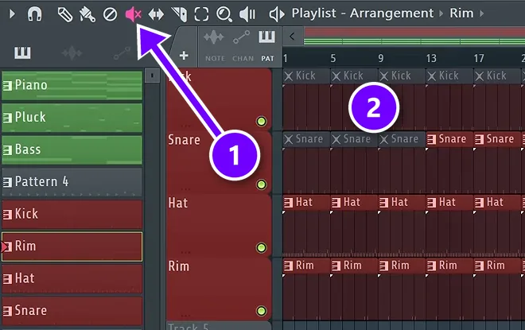
Task: Select the Zoom magnifier tool
Action: coord(224,14)
